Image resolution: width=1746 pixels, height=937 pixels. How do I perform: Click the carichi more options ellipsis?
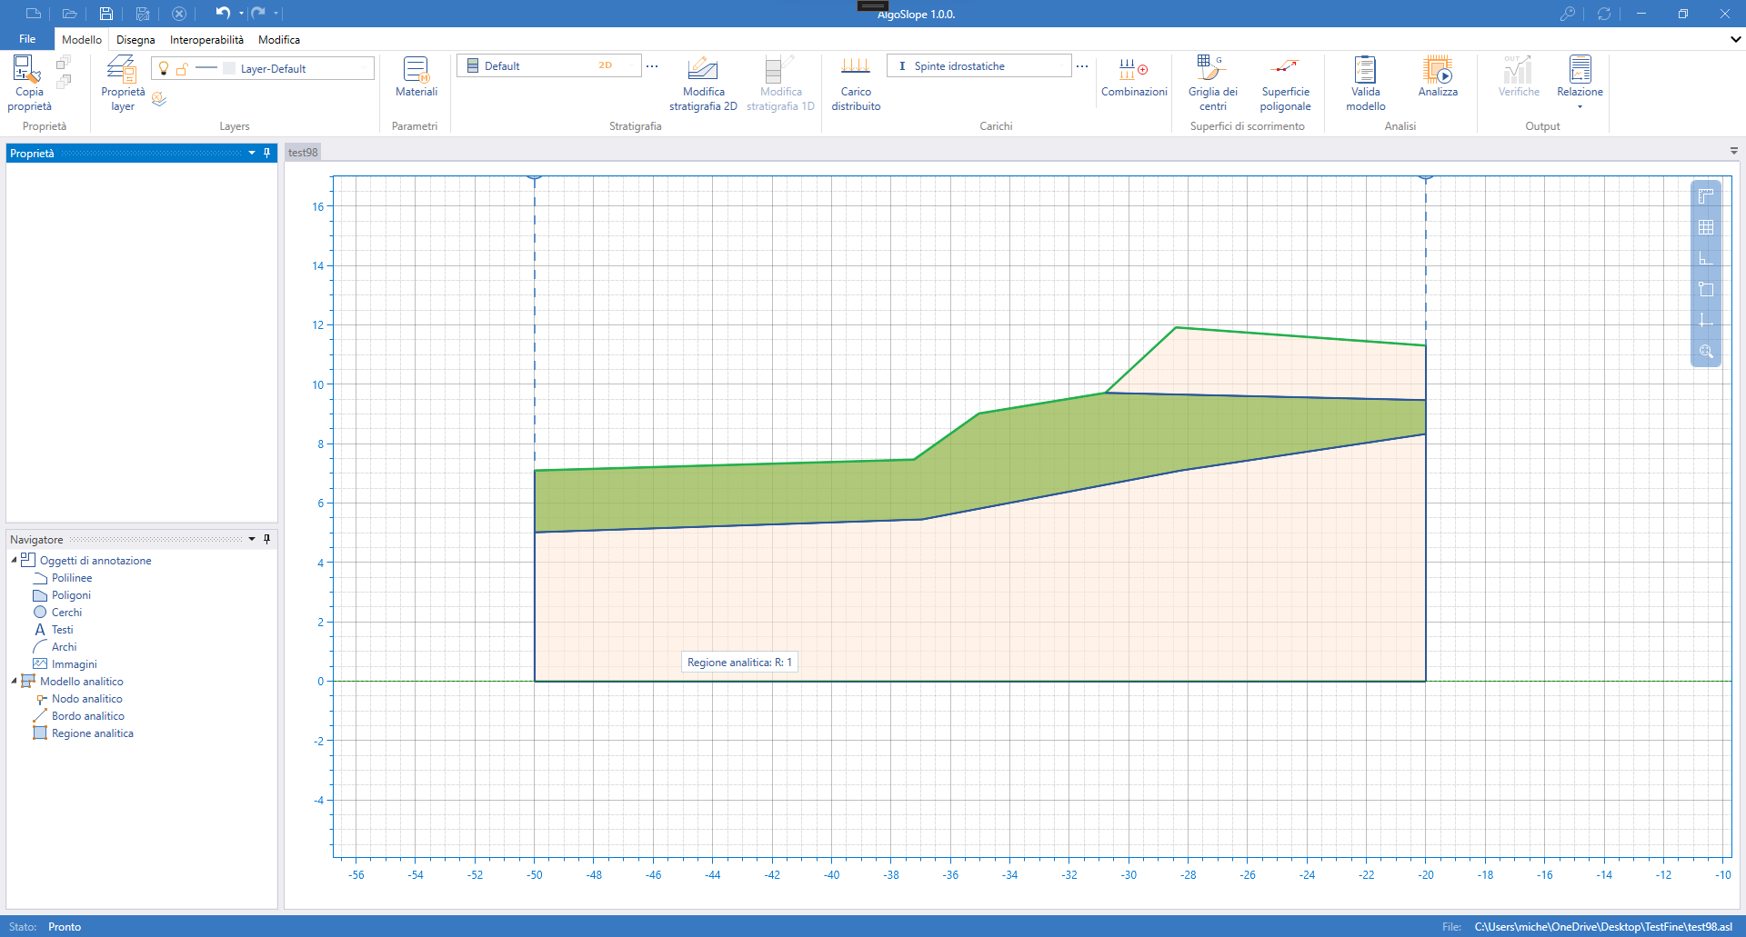pyautogui.click(x=1082, y=65)
